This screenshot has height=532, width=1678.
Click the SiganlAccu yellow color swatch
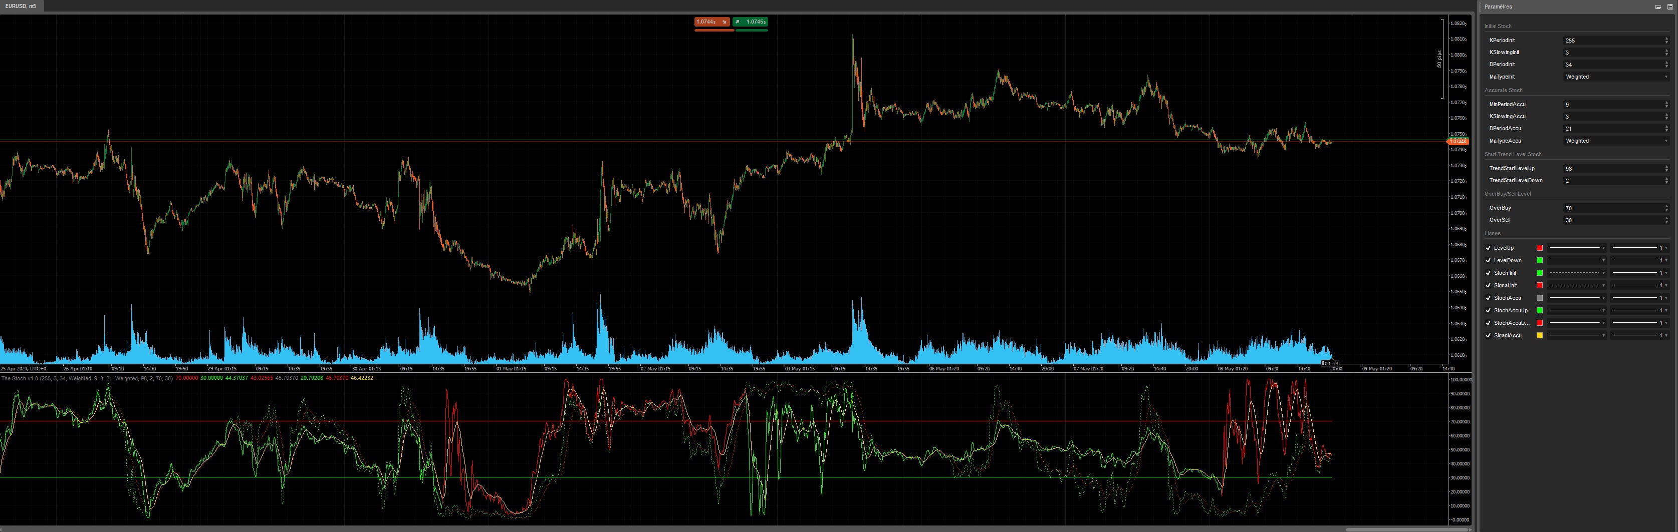[x=1540, y=335]
